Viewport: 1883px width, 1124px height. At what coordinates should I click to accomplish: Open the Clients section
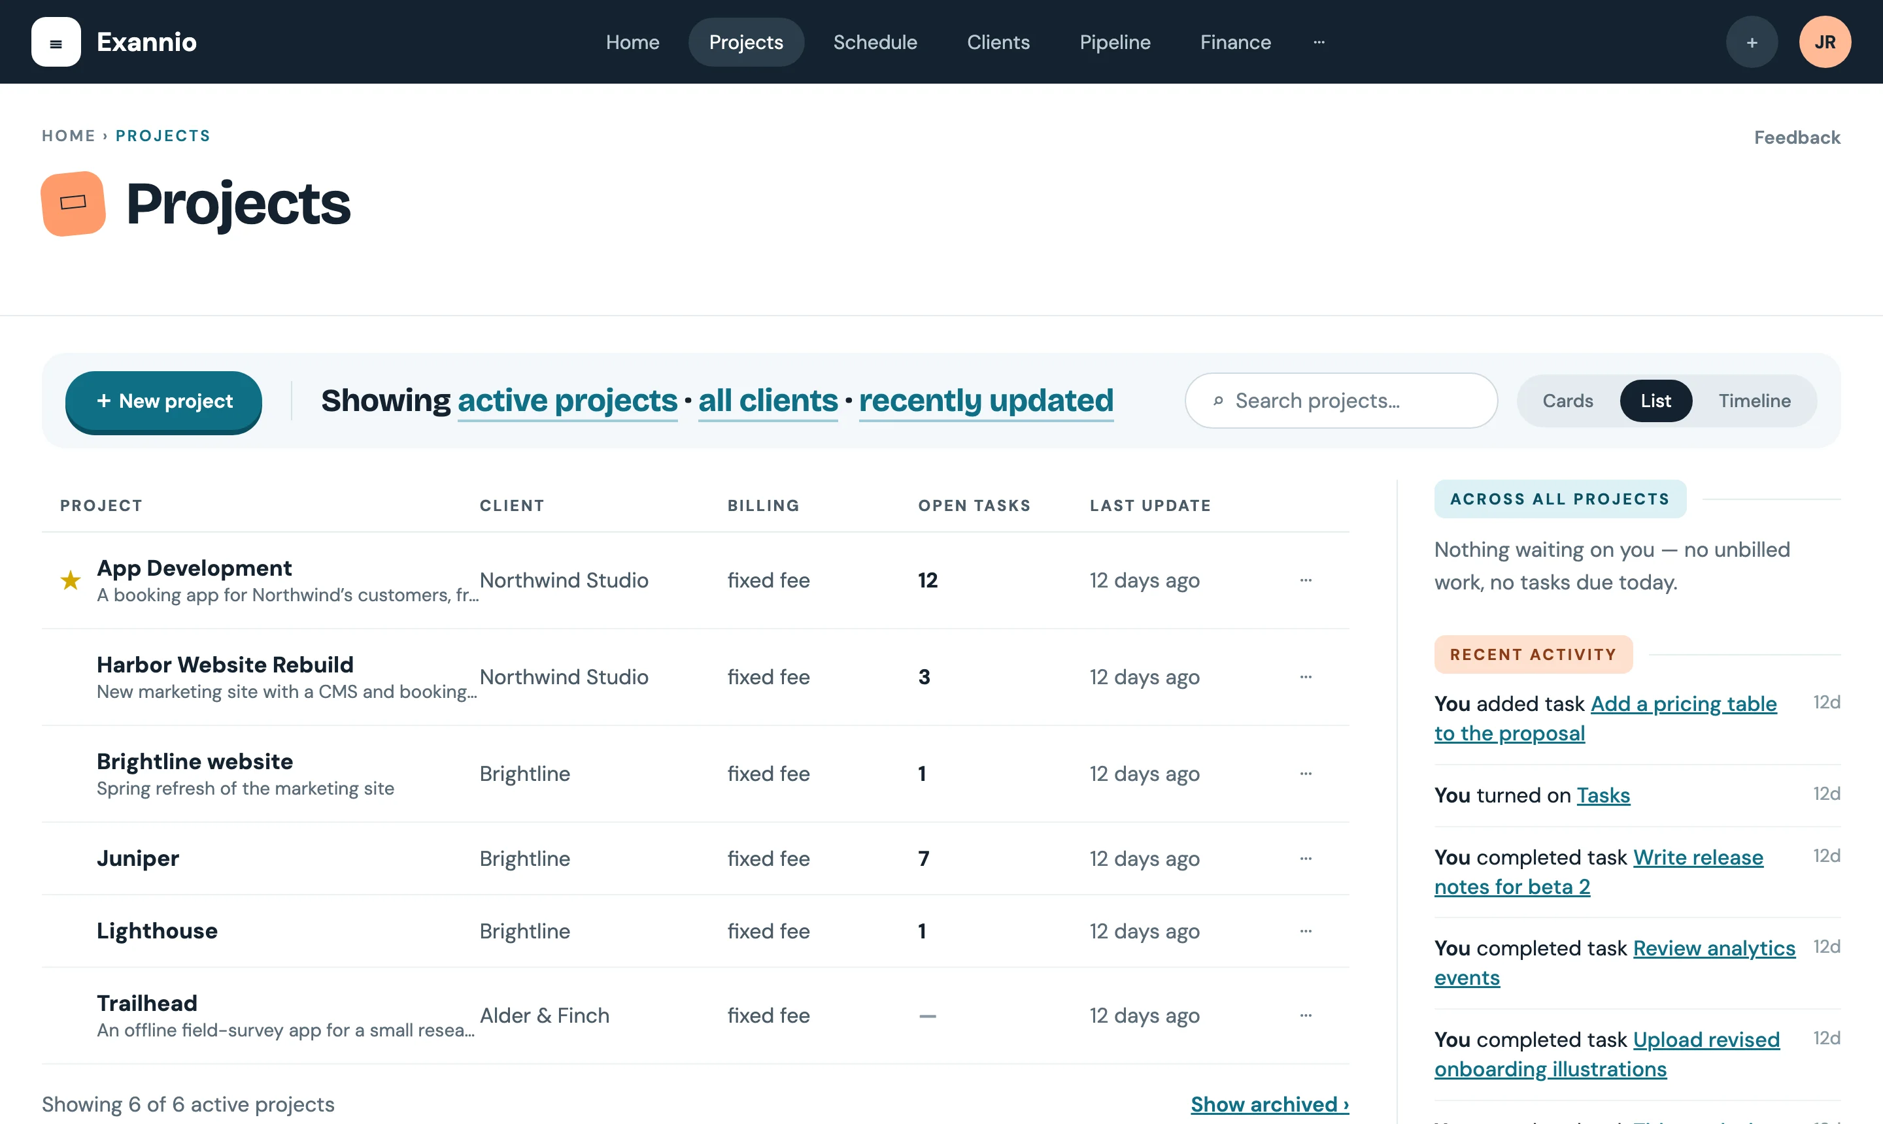click(998, 42)
